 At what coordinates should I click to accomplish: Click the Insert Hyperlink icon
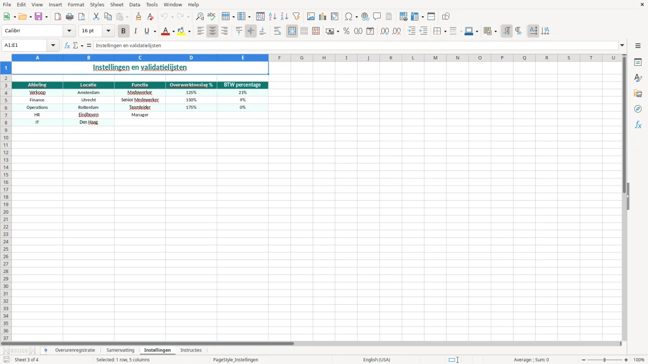coord(365,17)
